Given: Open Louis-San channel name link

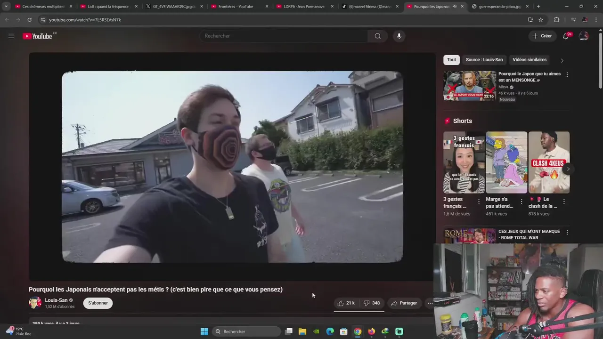Looking at the screenshot, I should coord(56,300).
